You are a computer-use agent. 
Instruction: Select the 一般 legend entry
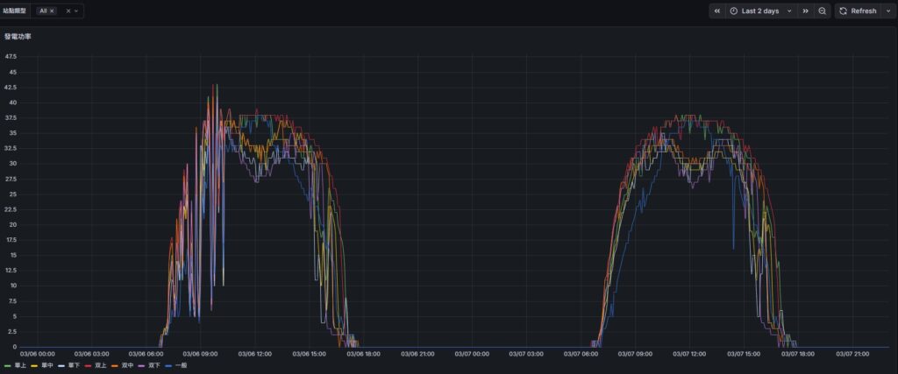tap(181, 365)
